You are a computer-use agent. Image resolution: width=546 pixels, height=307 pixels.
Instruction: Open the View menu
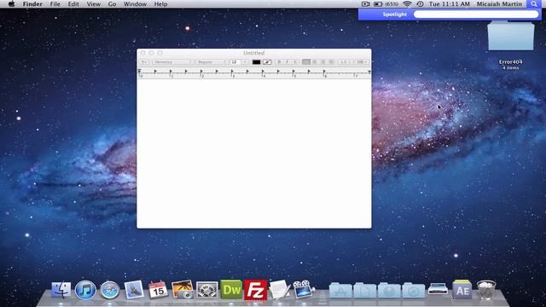(93, 4)
